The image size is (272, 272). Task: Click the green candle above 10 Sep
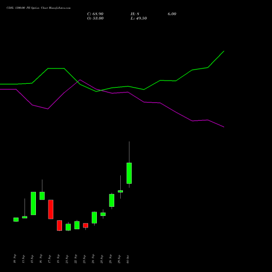click(16, 219)
